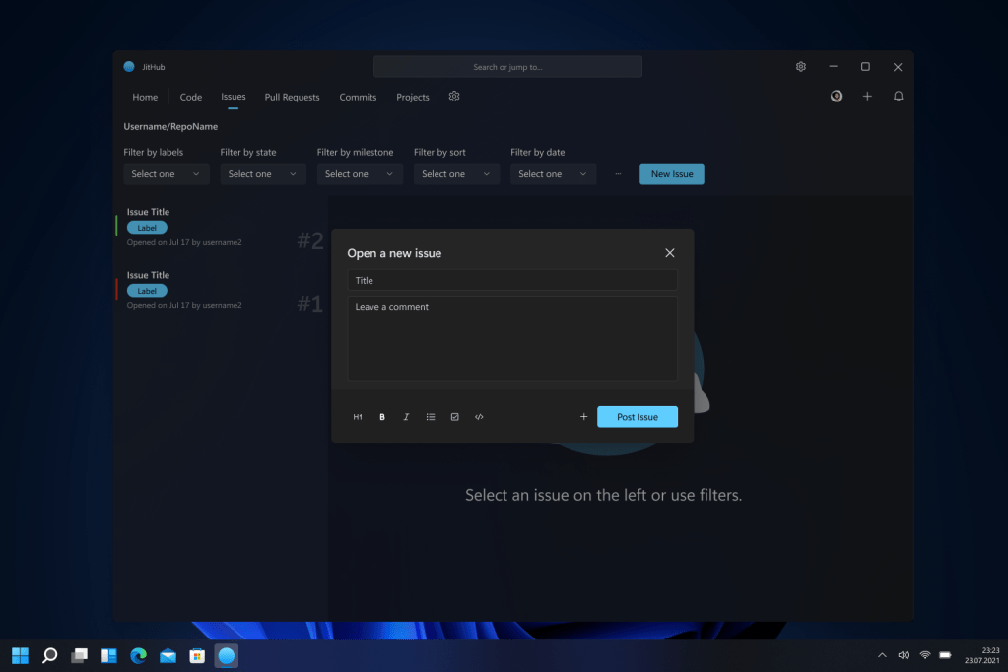The height and width of the screenshot is (672, 1008).
Task: Insert heading with the H1 icon
Action: 358,417
